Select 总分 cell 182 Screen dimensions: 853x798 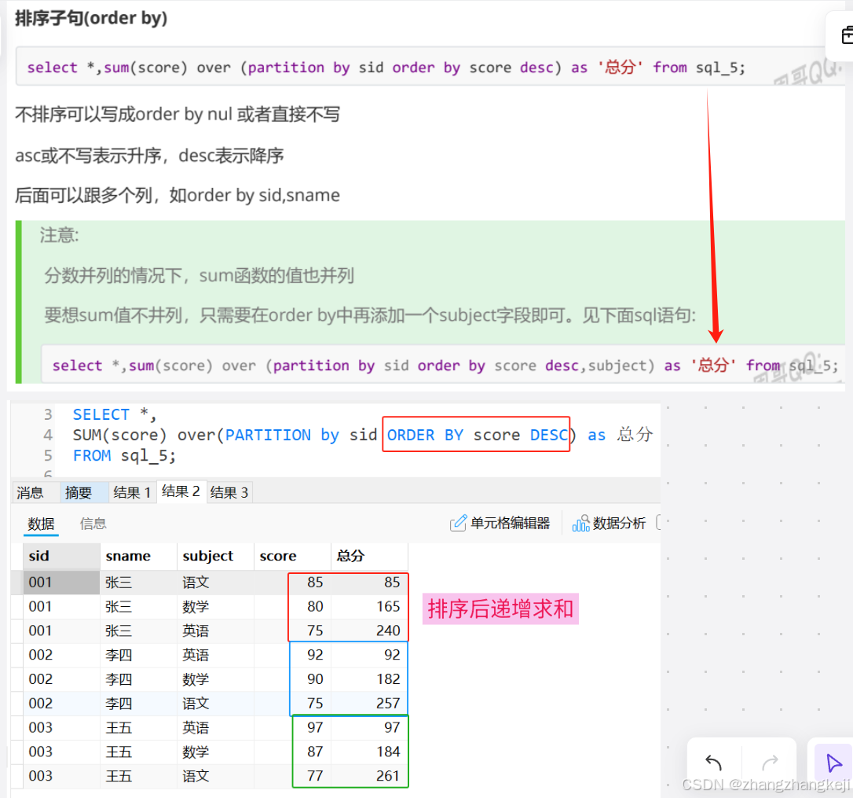(x=369, y=678)
